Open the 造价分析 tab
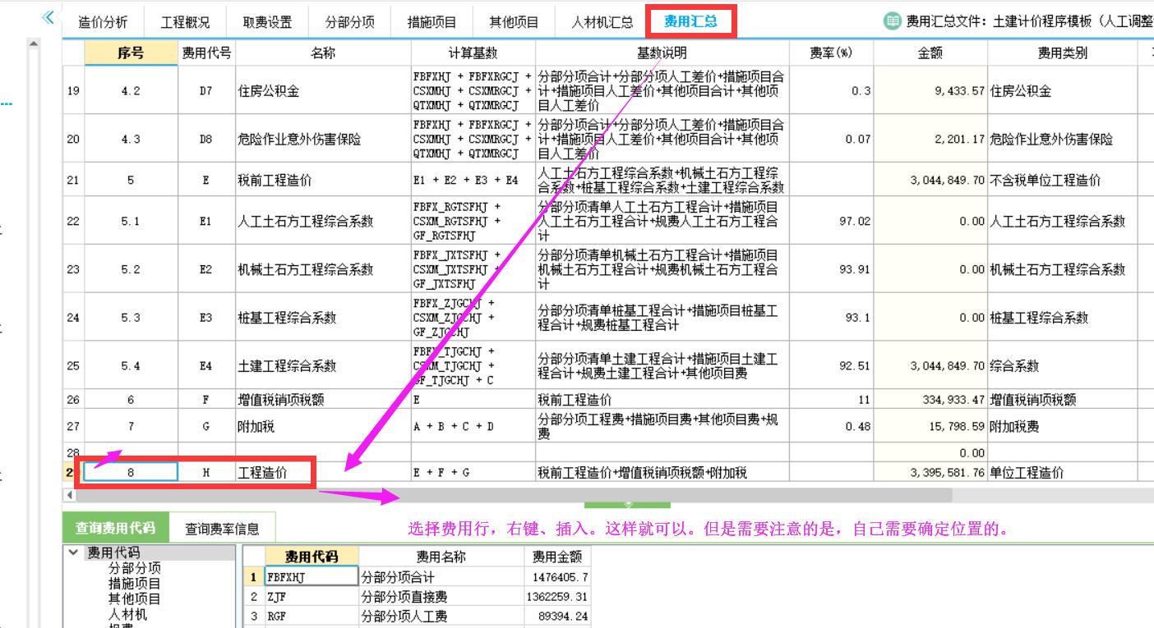This screenshot has width=1154, height=628. click(x=103, y=22)
